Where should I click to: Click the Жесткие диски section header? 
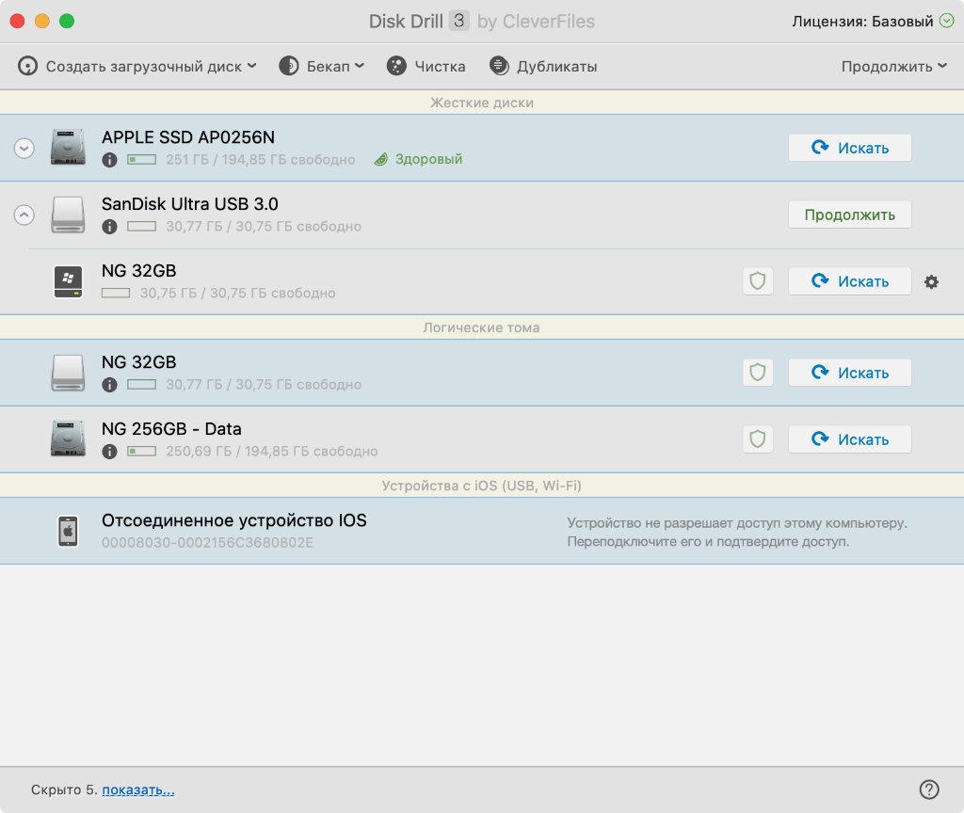pyautogui.click(x=482, y=103)
